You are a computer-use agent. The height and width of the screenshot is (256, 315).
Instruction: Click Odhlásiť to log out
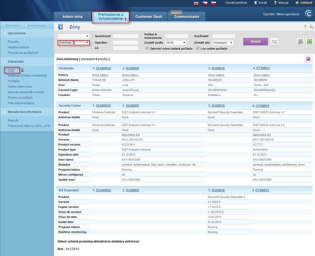click(x=304, y=3)
